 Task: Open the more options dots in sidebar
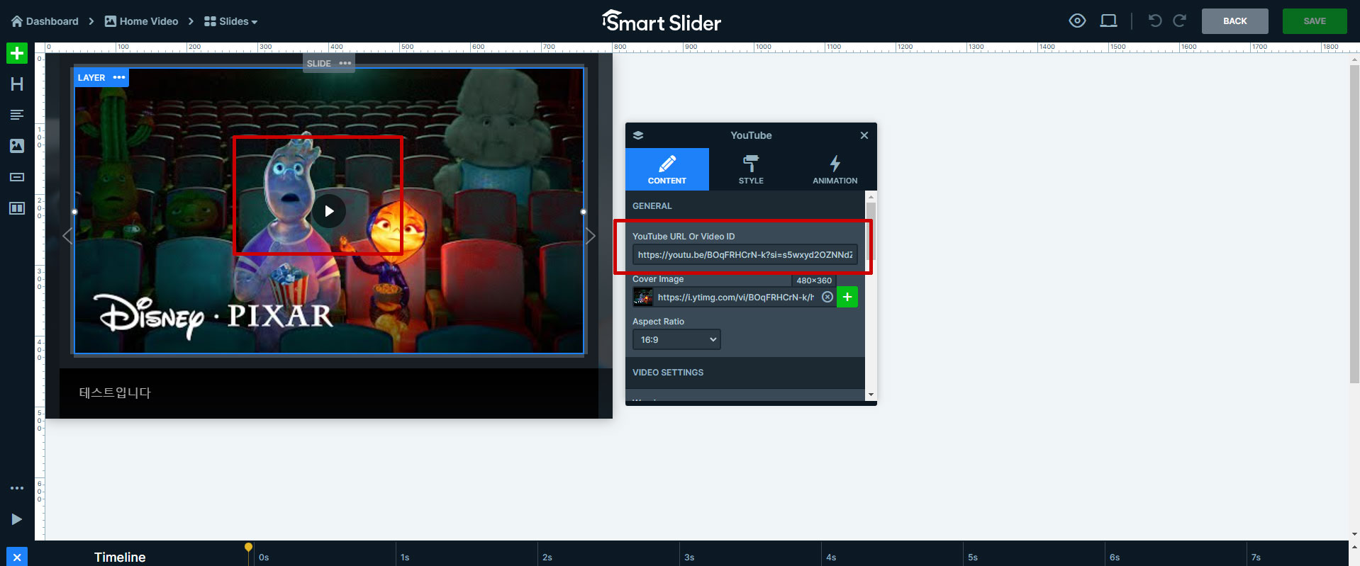[17, 488]
